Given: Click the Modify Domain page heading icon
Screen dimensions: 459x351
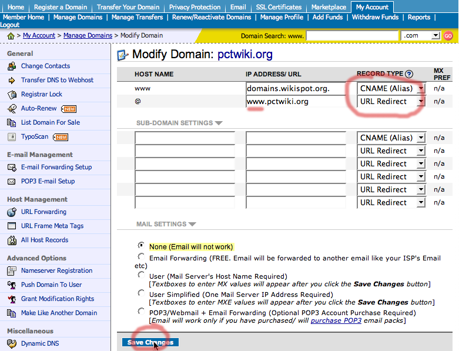Looking at the screenshot, I should (x=123, y=55).
